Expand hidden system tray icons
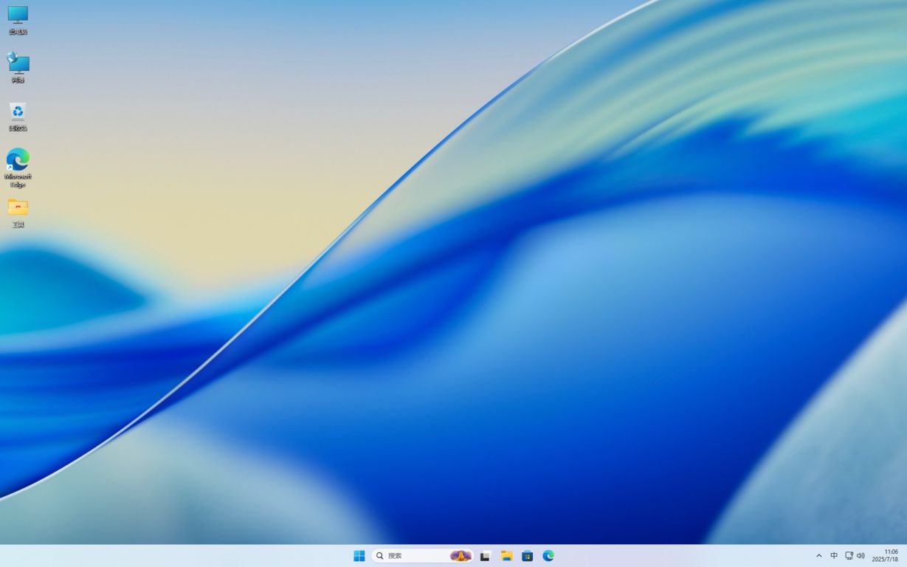This screenshot has width=907, height=567. (x=819, y=555)
